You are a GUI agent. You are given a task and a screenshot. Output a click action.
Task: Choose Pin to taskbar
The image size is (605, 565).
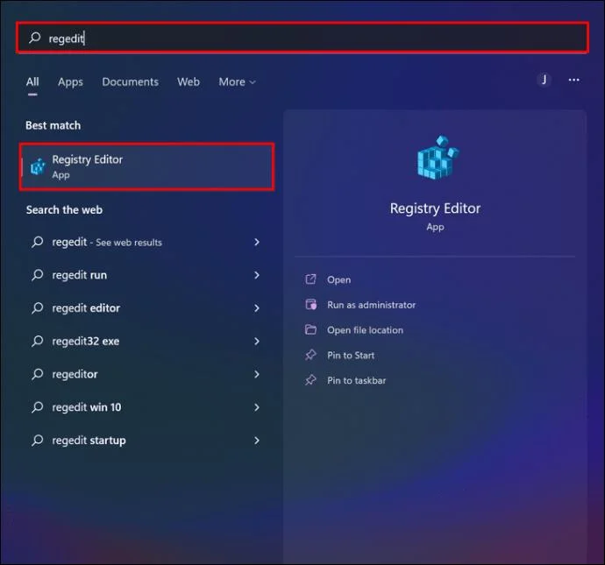tap(357, 381)
